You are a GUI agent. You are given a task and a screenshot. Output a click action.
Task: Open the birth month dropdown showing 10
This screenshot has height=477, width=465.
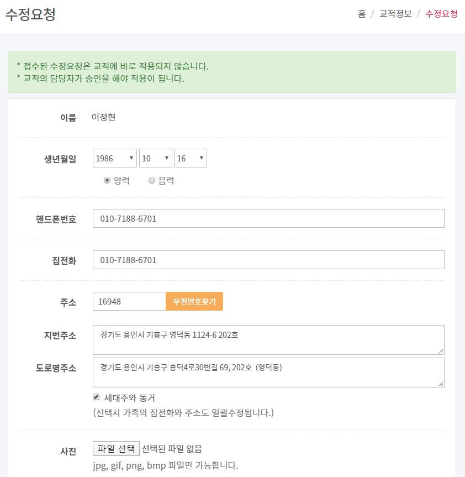point(156,158)
